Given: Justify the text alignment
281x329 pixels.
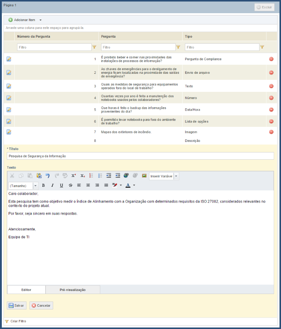Looking at the screenshot, I should point(106,185).
